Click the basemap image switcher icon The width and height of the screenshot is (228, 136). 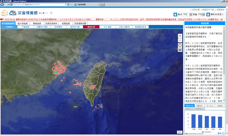[x=180, y=50]
